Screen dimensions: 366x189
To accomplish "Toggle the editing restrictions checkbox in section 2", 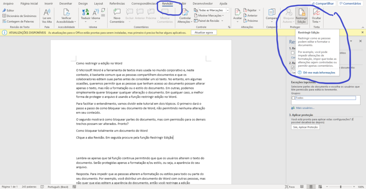I will coord(293,67).
